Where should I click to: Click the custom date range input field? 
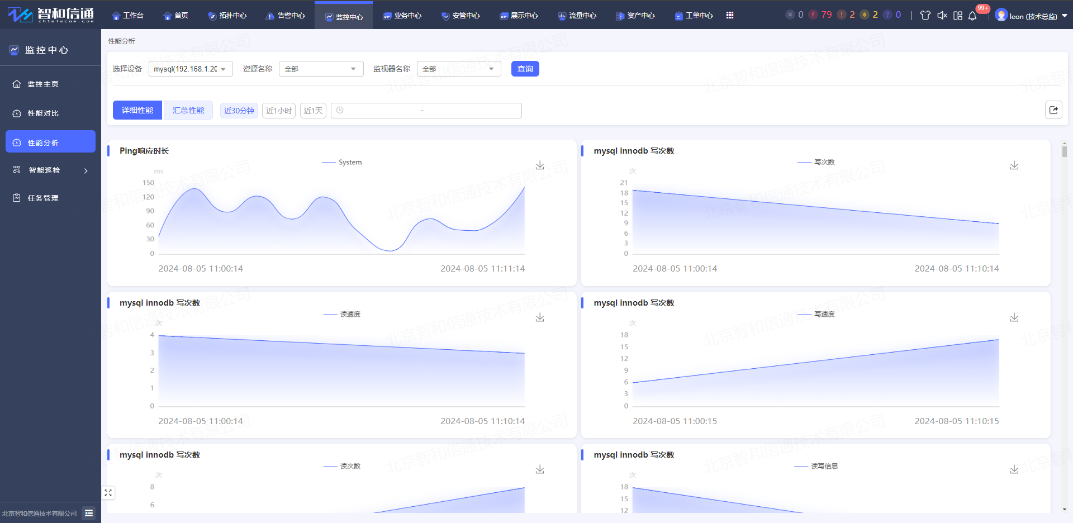[x=426, y=111]
